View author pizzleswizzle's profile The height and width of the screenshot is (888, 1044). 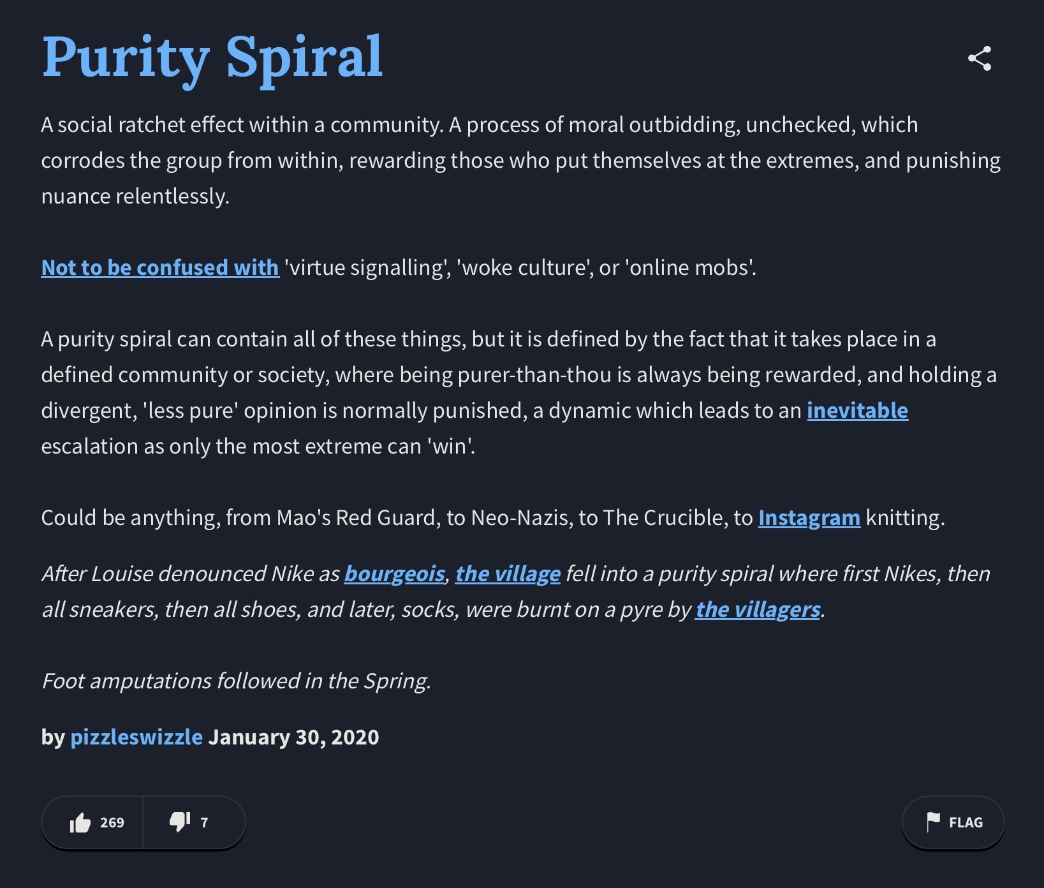(x=136, y=737)
